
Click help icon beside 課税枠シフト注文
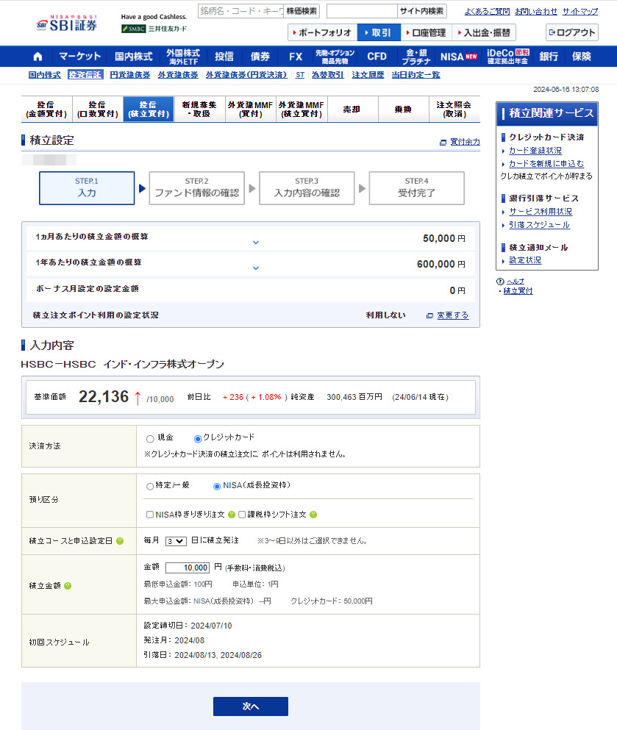(x=313, y=515)
